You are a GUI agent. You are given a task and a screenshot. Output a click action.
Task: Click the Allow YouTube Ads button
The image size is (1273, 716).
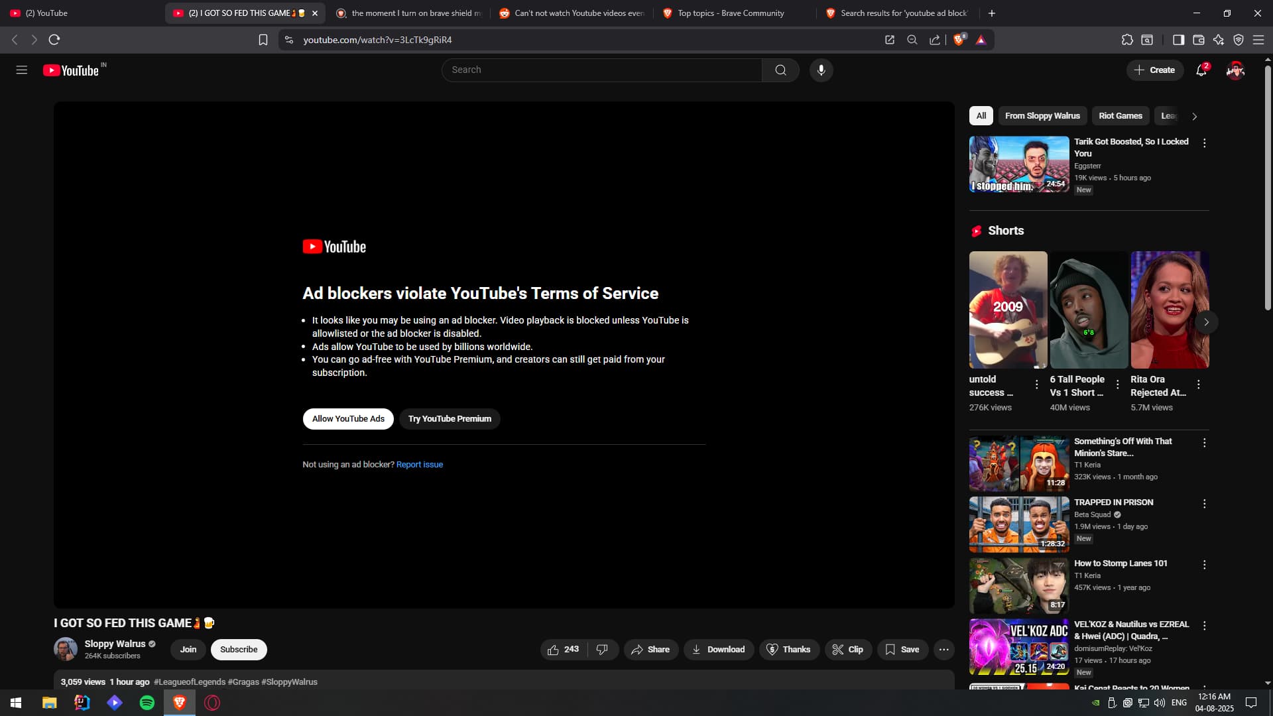click(348, 419)
